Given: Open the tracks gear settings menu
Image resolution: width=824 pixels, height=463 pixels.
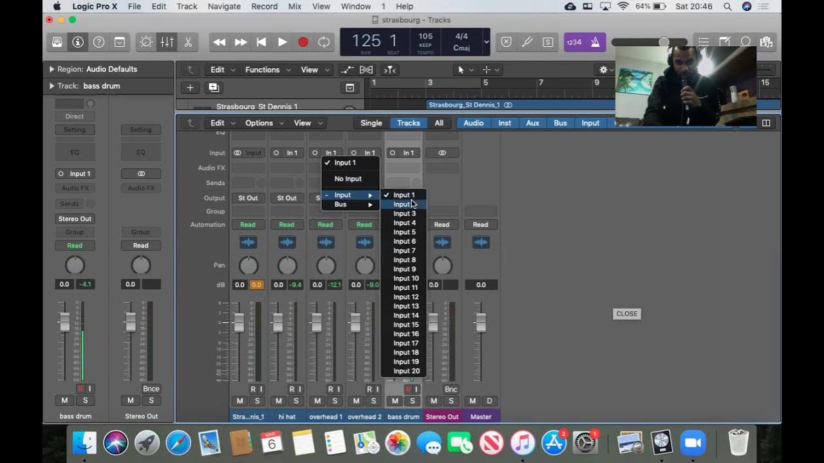Looking at the screenshot, I should (x=607, y=69).
